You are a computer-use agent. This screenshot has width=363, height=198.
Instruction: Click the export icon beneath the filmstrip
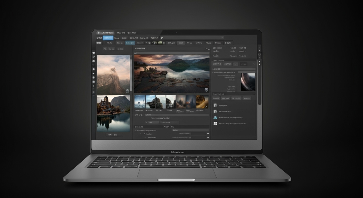[136, 114]
